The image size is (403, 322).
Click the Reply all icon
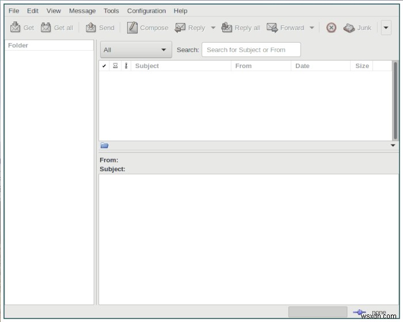tap(226, 27)
